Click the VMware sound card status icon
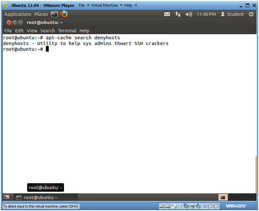 coord(198,206)
